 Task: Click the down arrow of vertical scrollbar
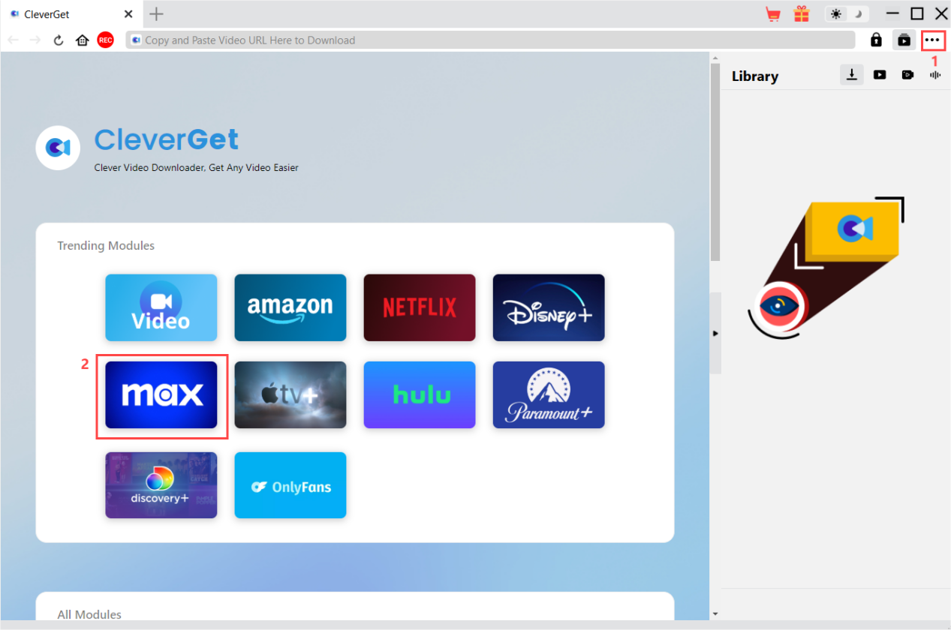pos(715,613)
